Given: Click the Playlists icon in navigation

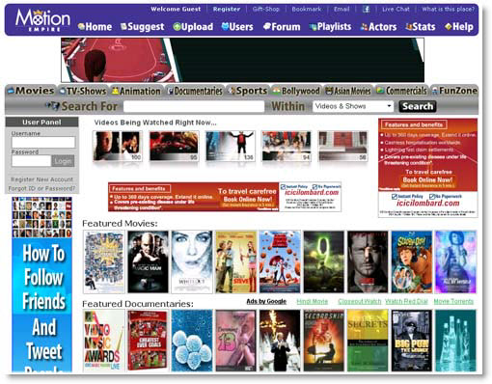Looking at the screenshot, I should (x=313, y=27).
